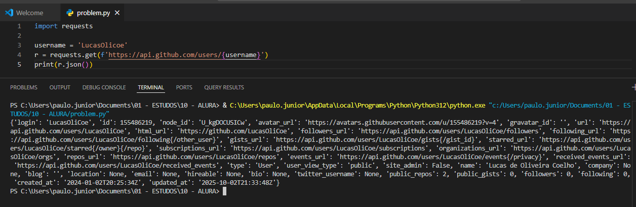Click the VS Code logo icon on Welcome tab
Screen dimensions: 636x207
point(9,13)
